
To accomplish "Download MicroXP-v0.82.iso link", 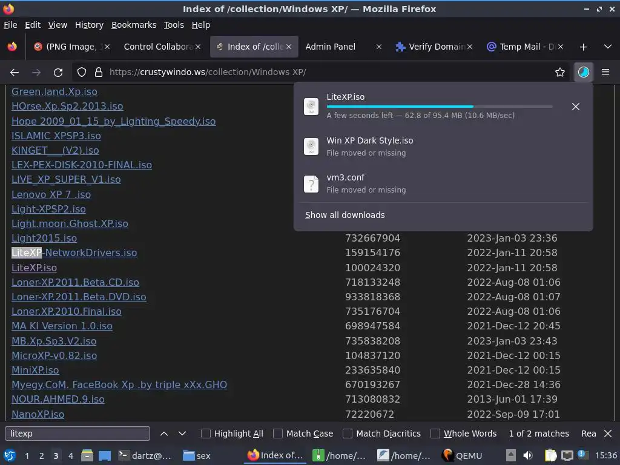I will click(54, 355).
